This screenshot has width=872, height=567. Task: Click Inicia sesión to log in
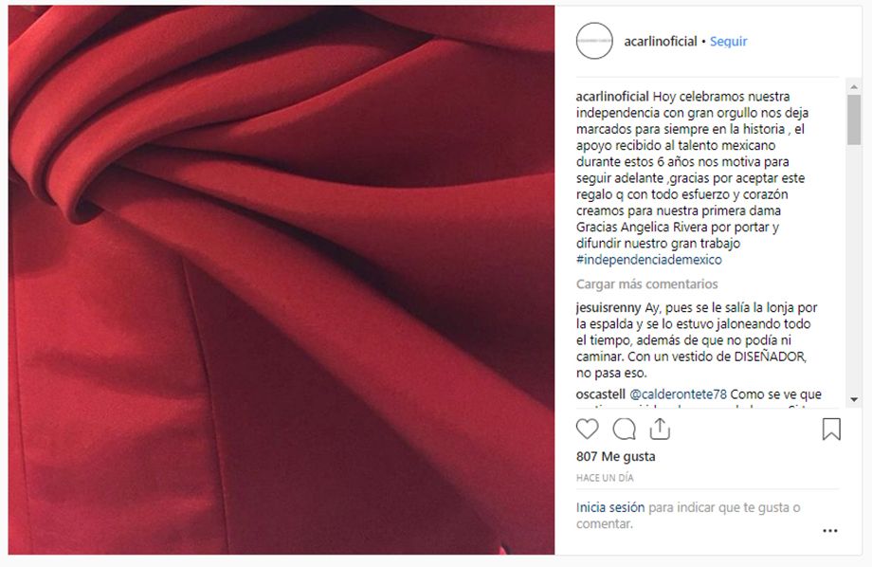pos(610,507)
